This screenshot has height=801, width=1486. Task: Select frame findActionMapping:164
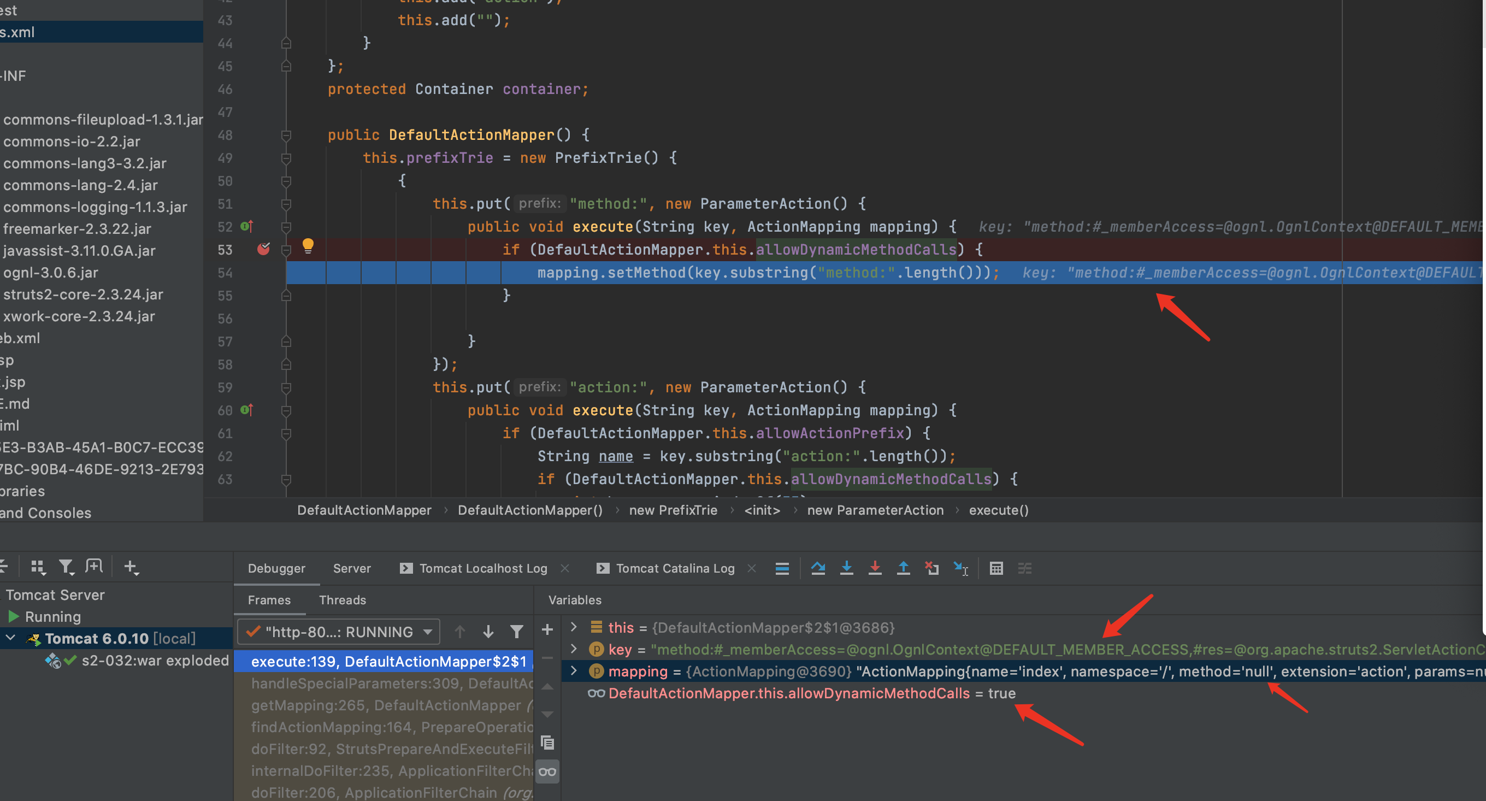tap(384, 727)
